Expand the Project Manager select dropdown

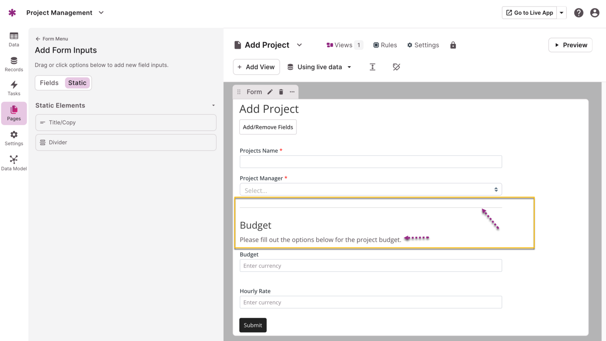pyautogui.click(x=370, y=190)
